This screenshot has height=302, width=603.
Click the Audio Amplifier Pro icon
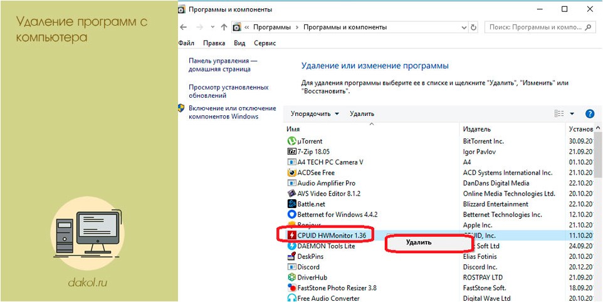pos(291,183)
